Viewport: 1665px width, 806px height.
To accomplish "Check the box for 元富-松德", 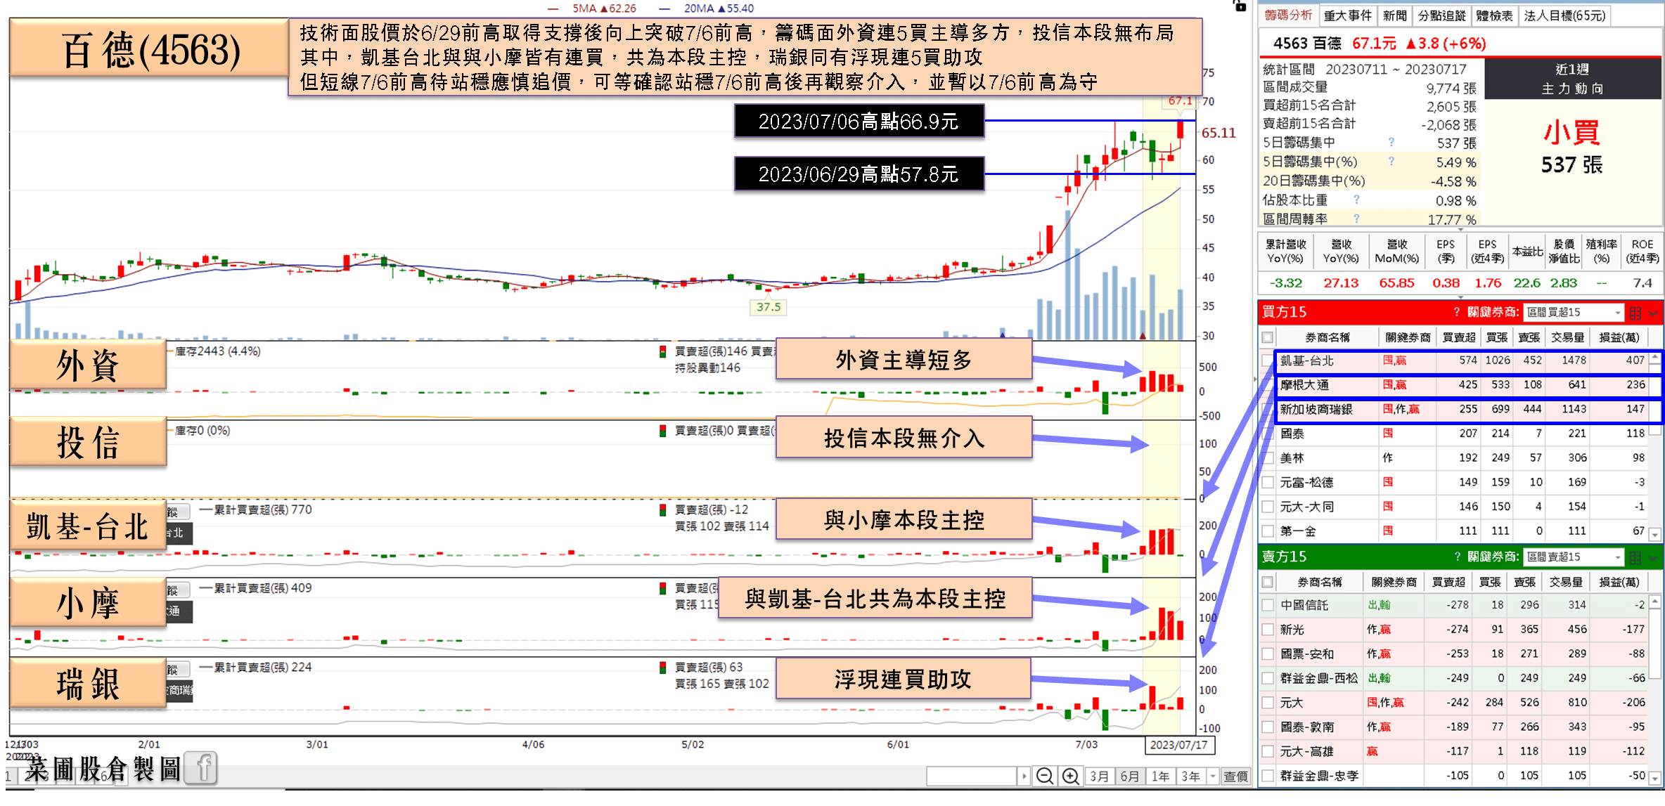I will click(1268, 482).
